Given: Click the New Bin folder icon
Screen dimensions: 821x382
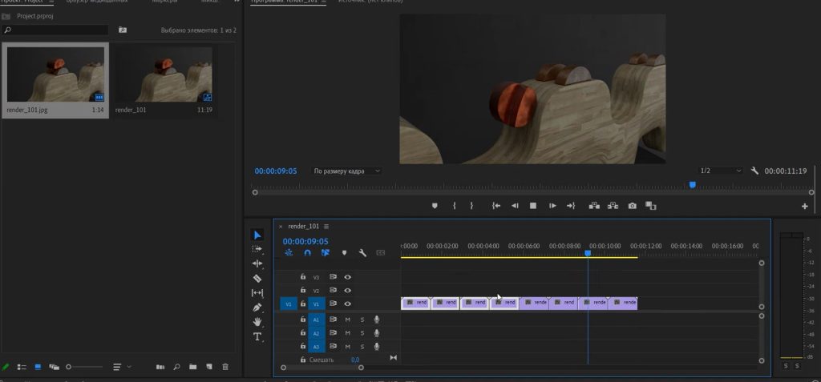Looking at the screenshot, I should tap(192, 367).
